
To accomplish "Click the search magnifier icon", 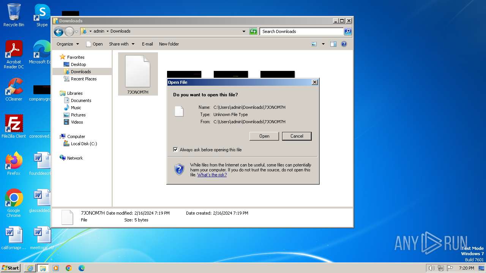I will [x=347, y=31].
